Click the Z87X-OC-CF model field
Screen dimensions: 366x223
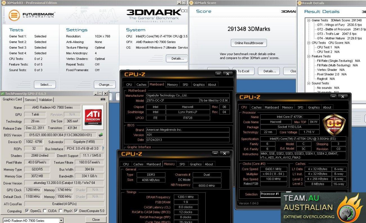(172, 100)
